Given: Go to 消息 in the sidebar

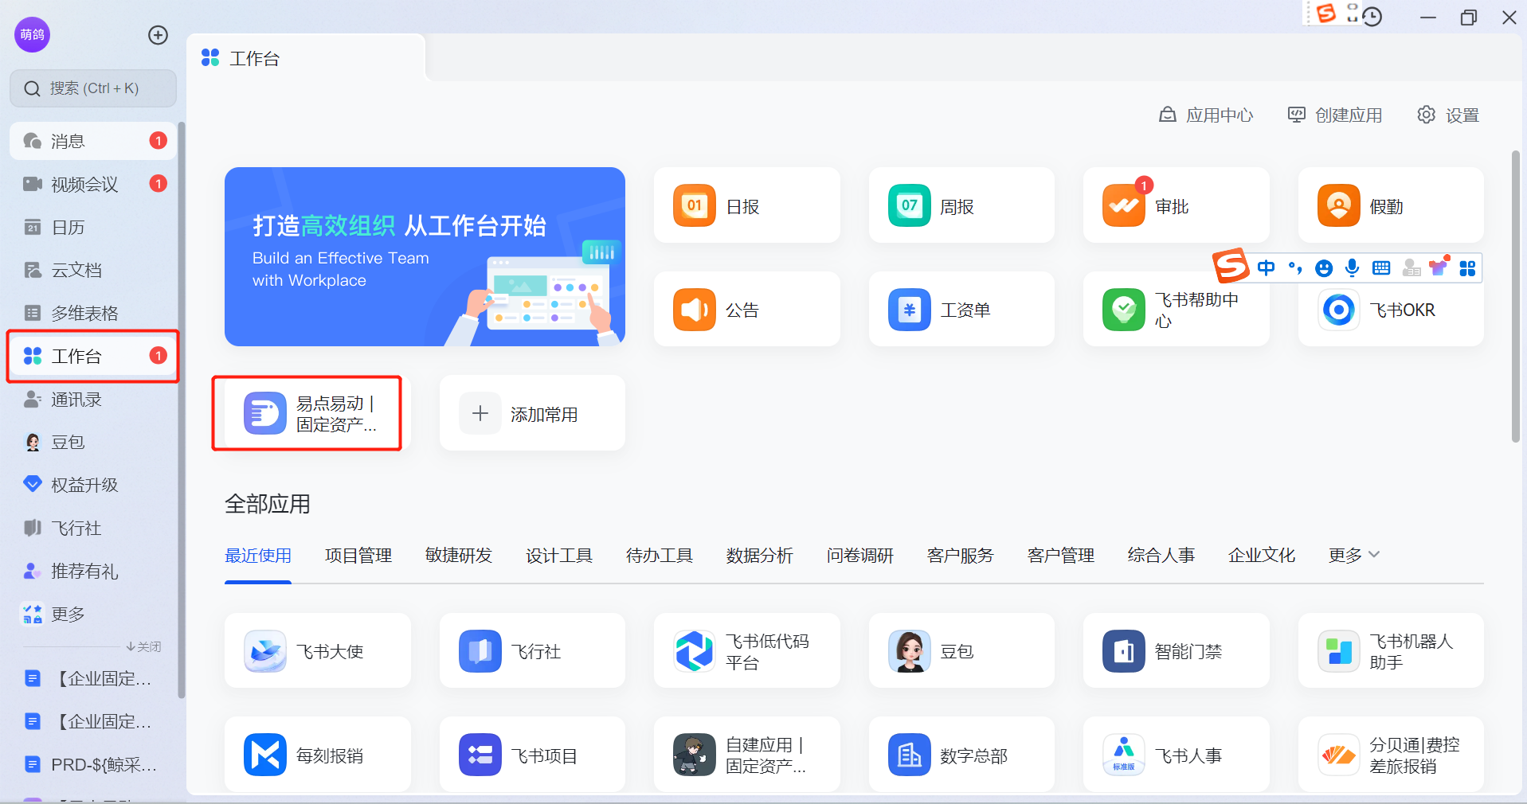Looking at the screenshot, I should pos(93,141).
